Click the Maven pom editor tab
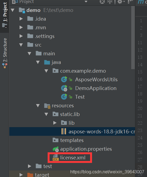Screen dimensions: 147x177 (x=142, y=2)
